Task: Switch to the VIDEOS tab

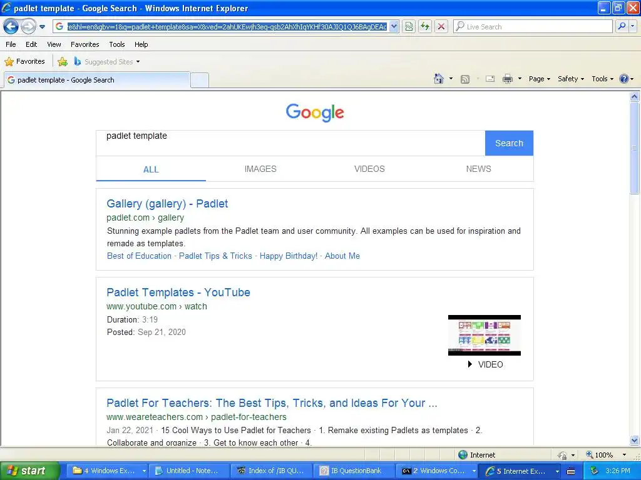Action: pyautogui.click(x=369, y=169)
